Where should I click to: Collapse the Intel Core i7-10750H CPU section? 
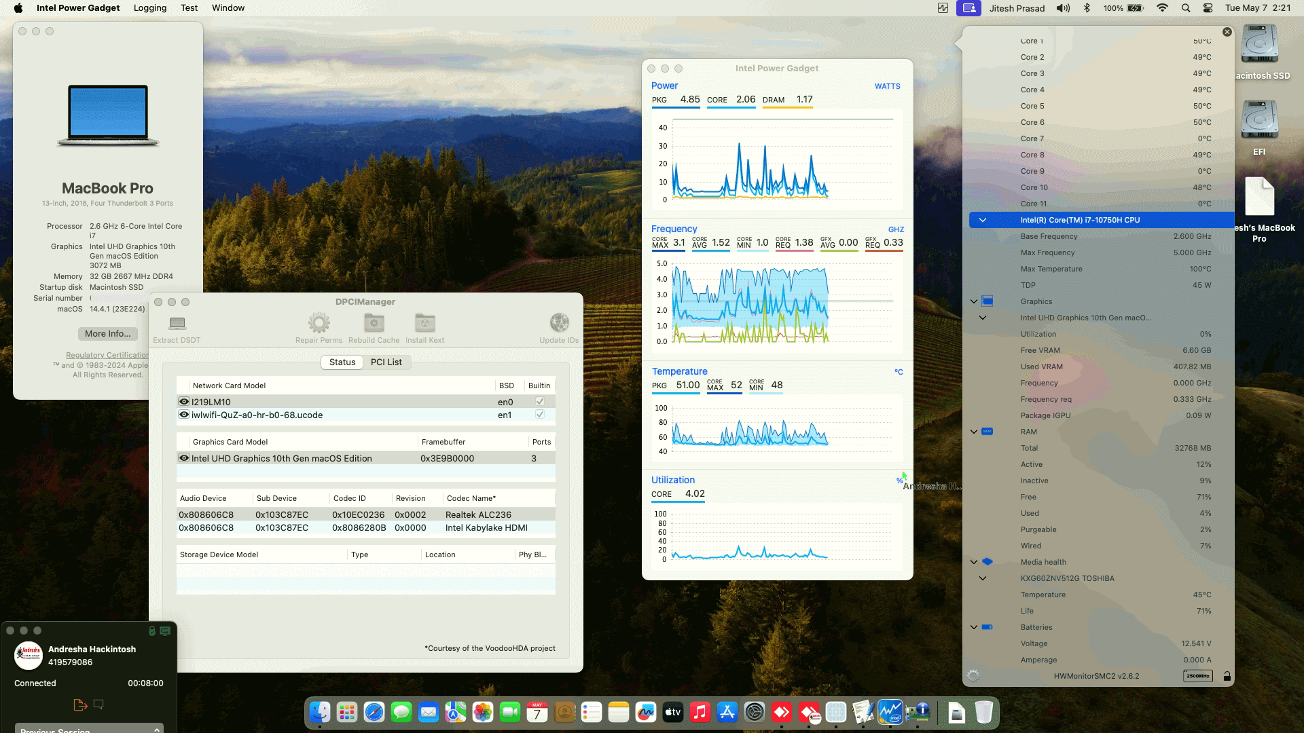pyautogui.click(x=983, y=219)
